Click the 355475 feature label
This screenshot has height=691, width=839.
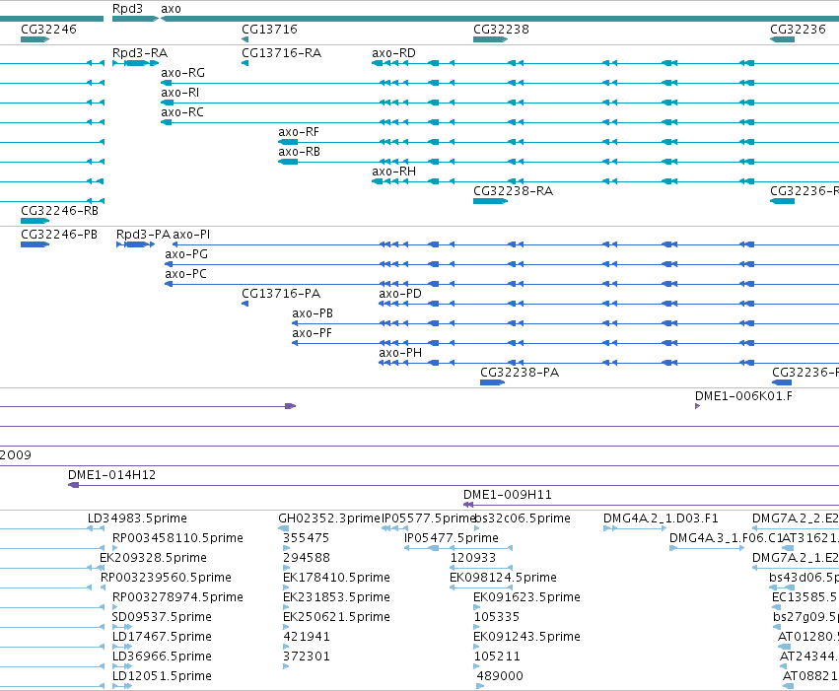[306, 538]
